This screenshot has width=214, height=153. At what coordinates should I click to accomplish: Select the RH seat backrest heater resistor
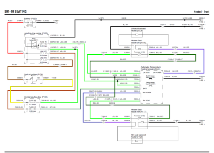pyautogui.click(x=137, y=141)
